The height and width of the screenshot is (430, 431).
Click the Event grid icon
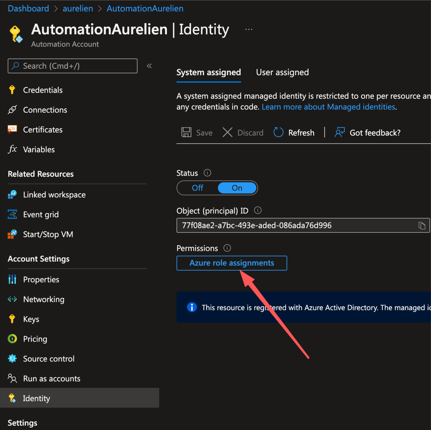[12, 214]
